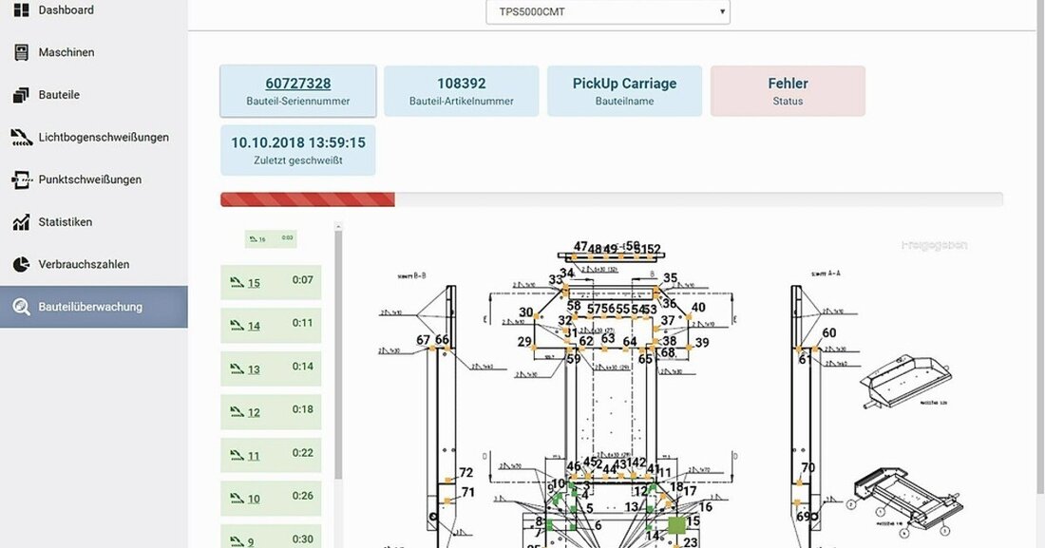This screenshot has width=1045, height=548.
Task: Click the weld icon on seam 11 entry
Action: point(237,454)
